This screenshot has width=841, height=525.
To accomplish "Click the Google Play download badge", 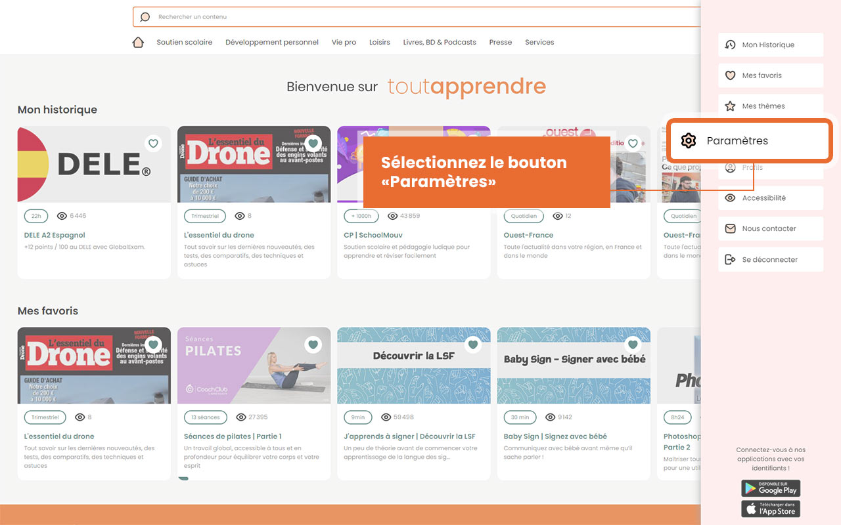I will click(x=771, y=488).
